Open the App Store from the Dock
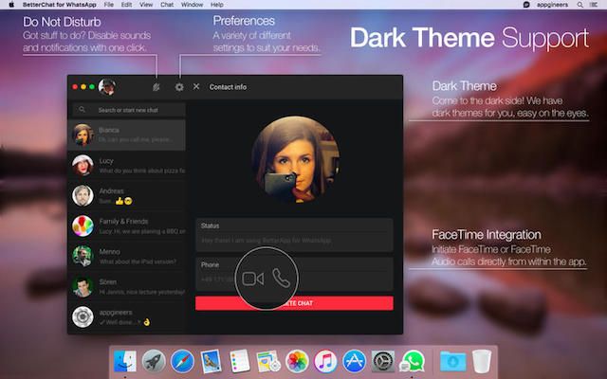607x379 pixels. point(354,361)
